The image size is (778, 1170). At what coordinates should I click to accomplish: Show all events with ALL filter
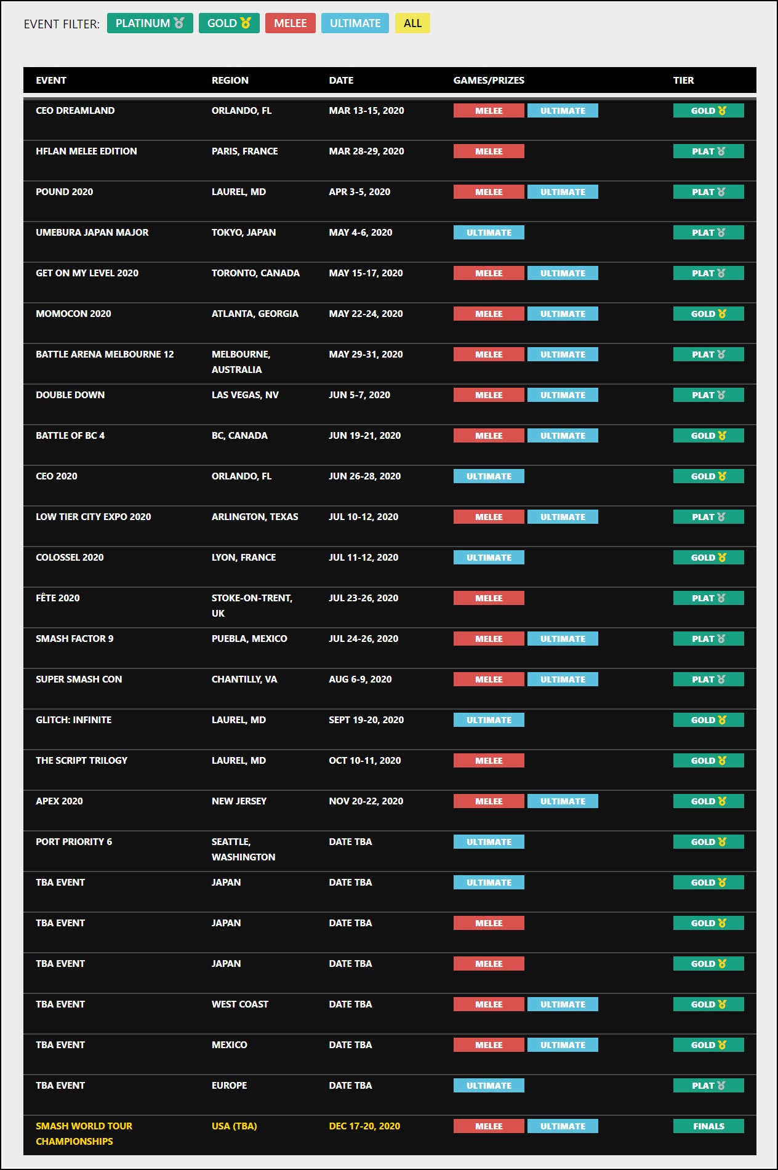[x=412, y=23]
